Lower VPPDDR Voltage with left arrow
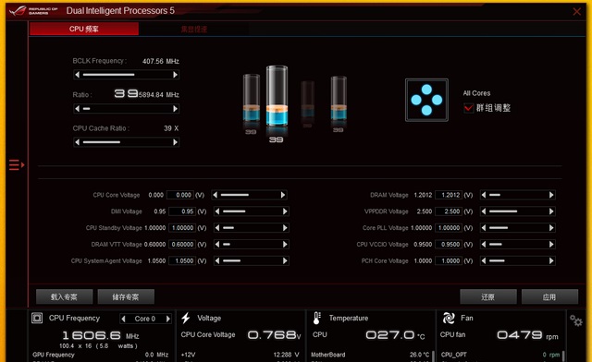Image resolution: width=592 pixels, height=362 pixels. tap(484, 211)
